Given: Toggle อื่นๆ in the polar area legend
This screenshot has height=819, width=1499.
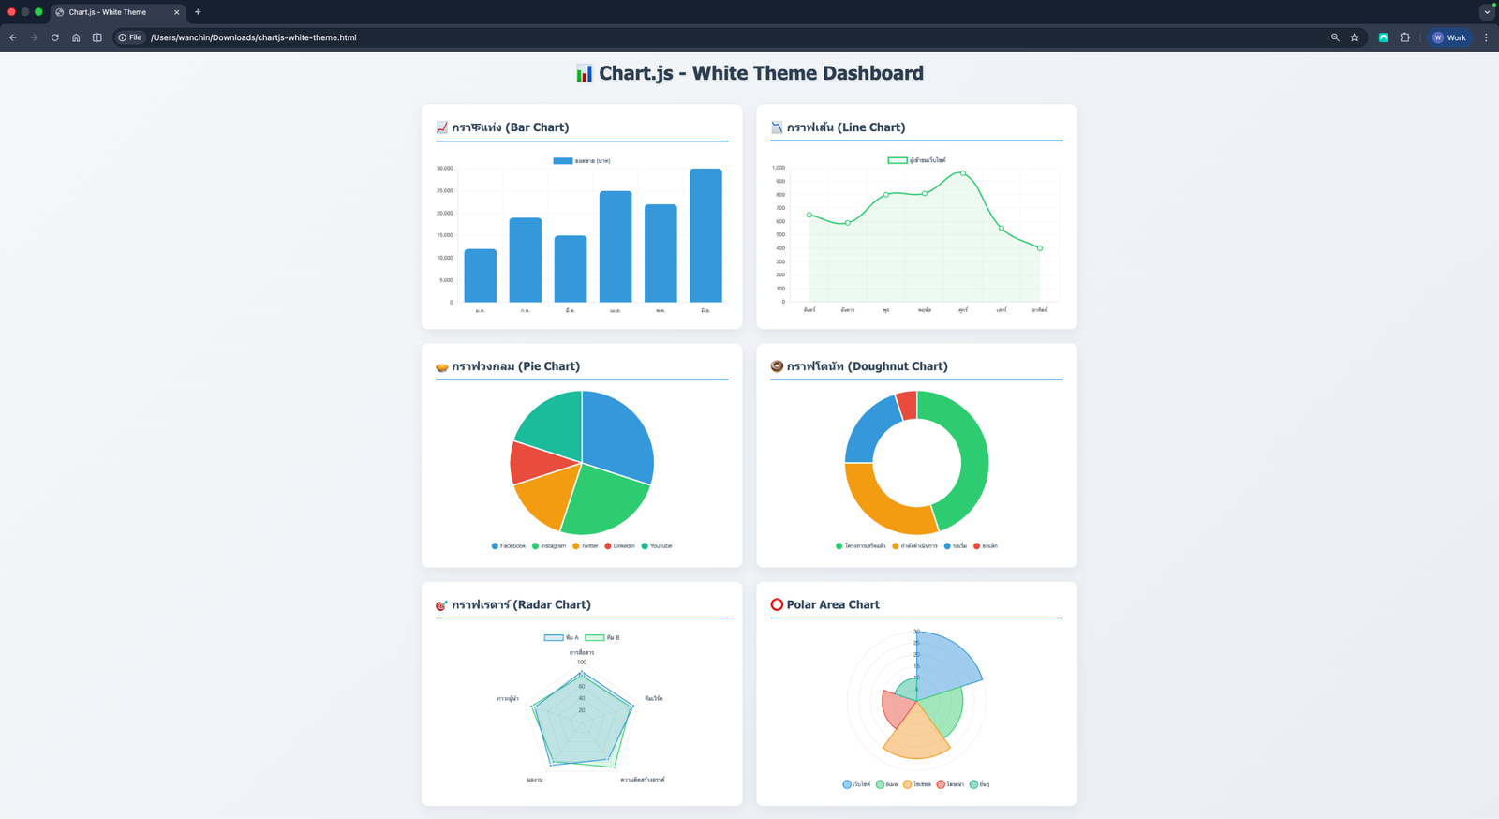Looking at the screenshot, I should tap(980, 784).
